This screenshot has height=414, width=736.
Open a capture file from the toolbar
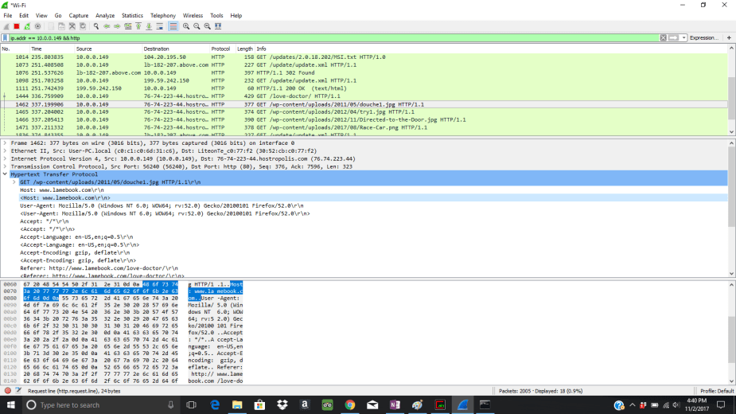(51, 26)
